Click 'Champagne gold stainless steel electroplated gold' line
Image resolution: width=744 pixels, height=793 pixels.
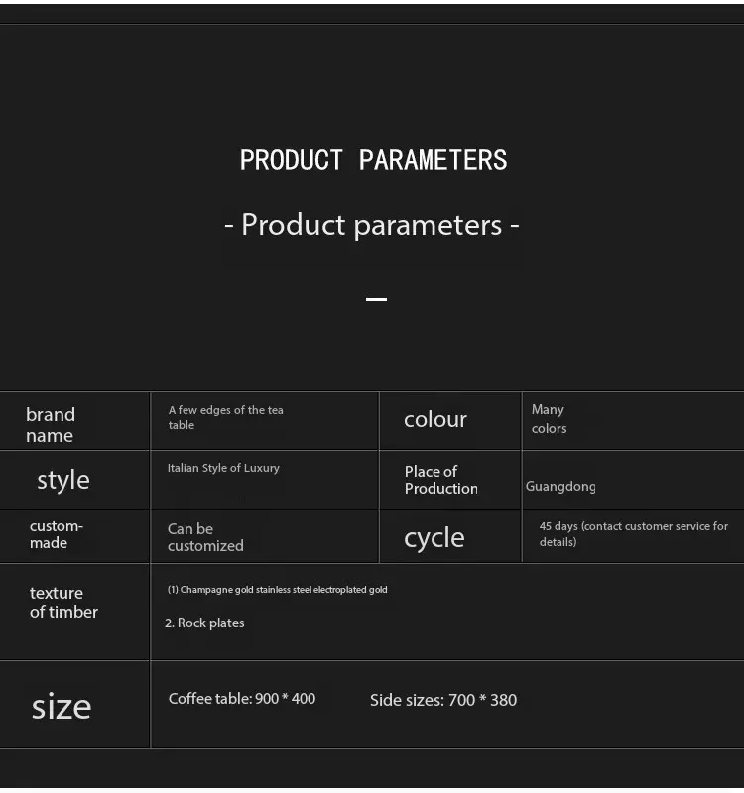point(278,589)
